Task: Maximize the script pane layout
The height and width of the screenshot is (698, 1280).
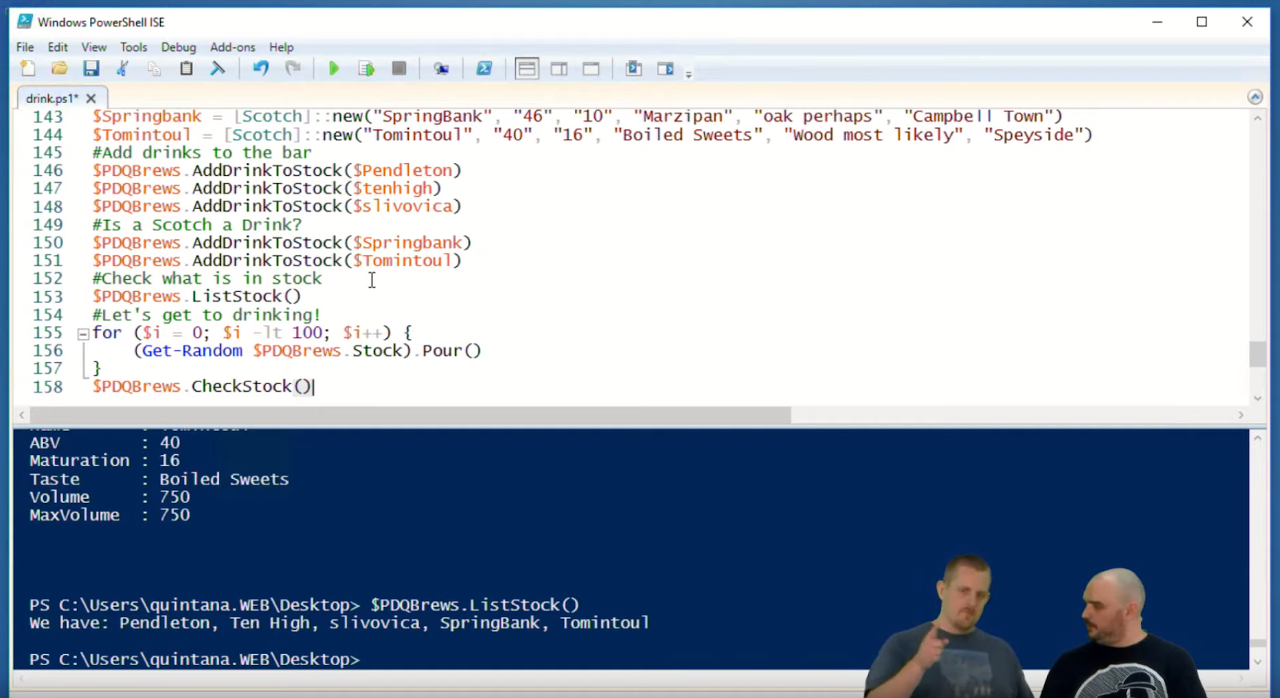Action: coord(591,69)
